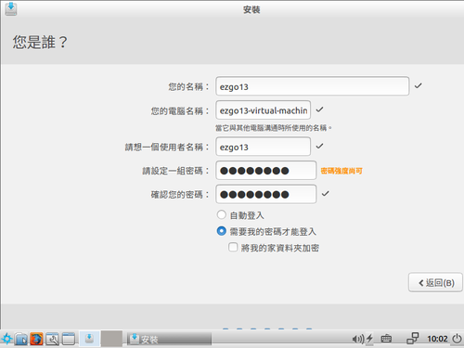This screenshot has width=464, height=348.
Task: Click the checkmark beside the computer name field
Action: click(x=320, y=110)
